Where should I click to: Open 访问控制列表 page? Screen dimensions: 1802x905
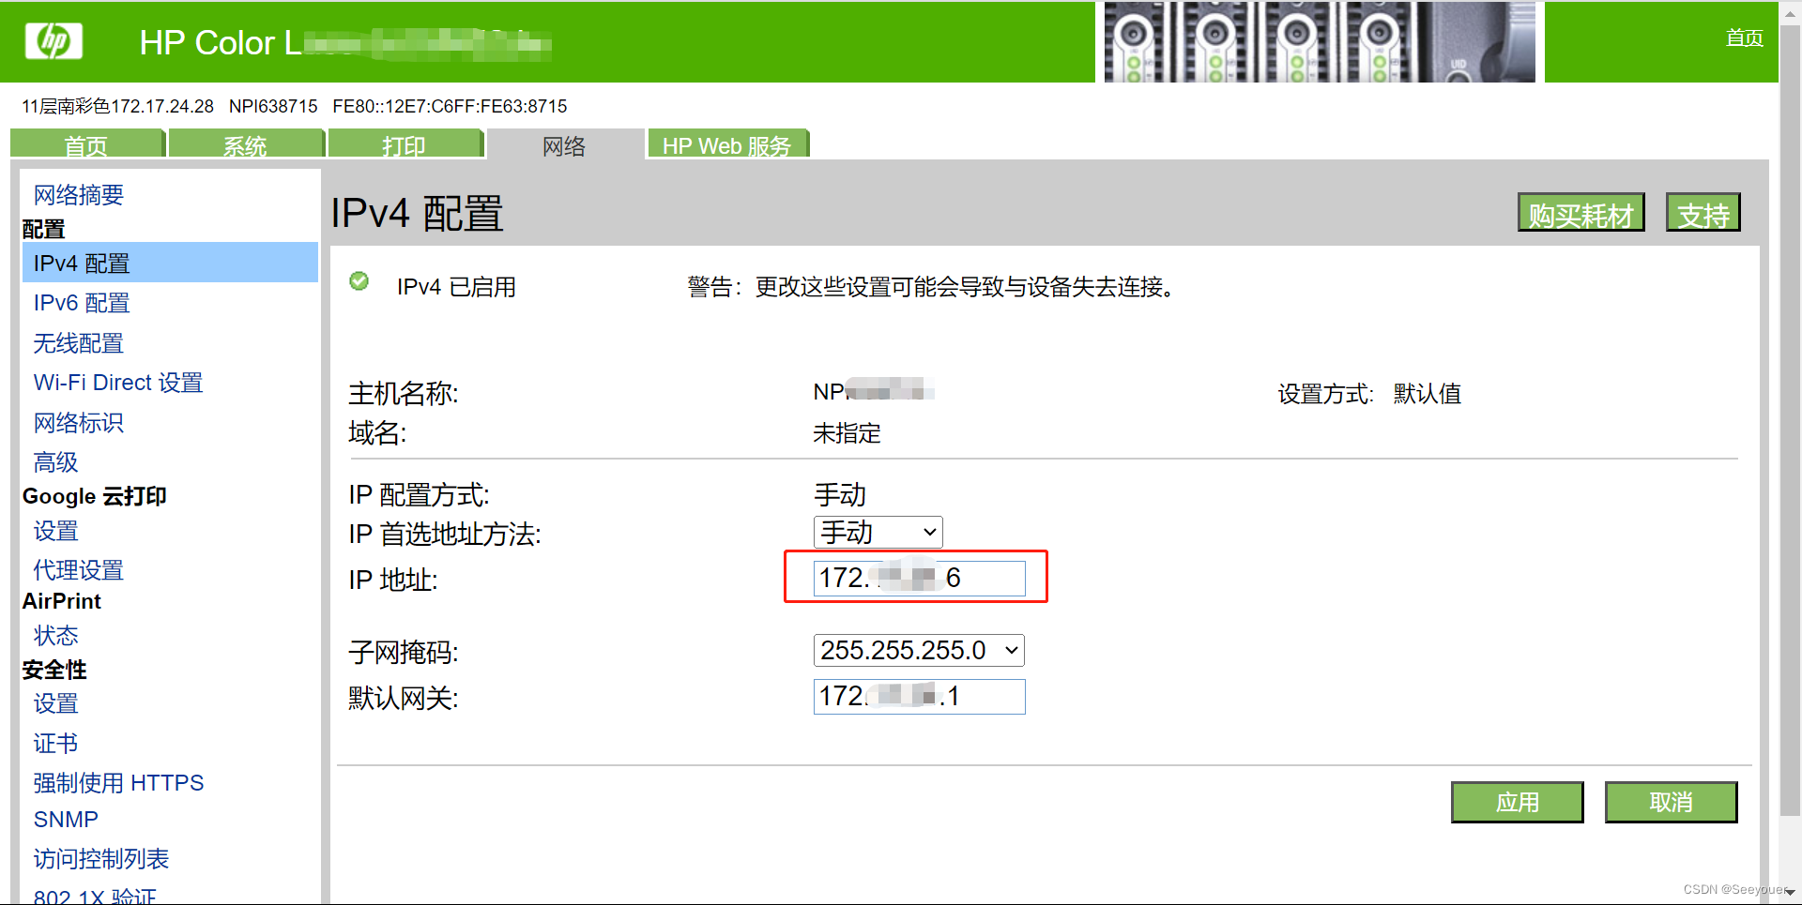coord(101,859)
